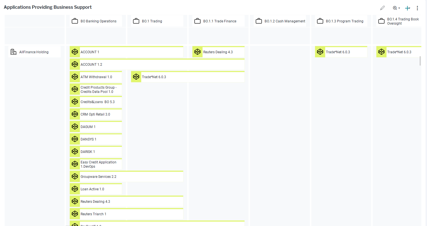Click the ACCOUNT 1 application cube icon
This screenshot has width=427, height=226.
(75, 52)
